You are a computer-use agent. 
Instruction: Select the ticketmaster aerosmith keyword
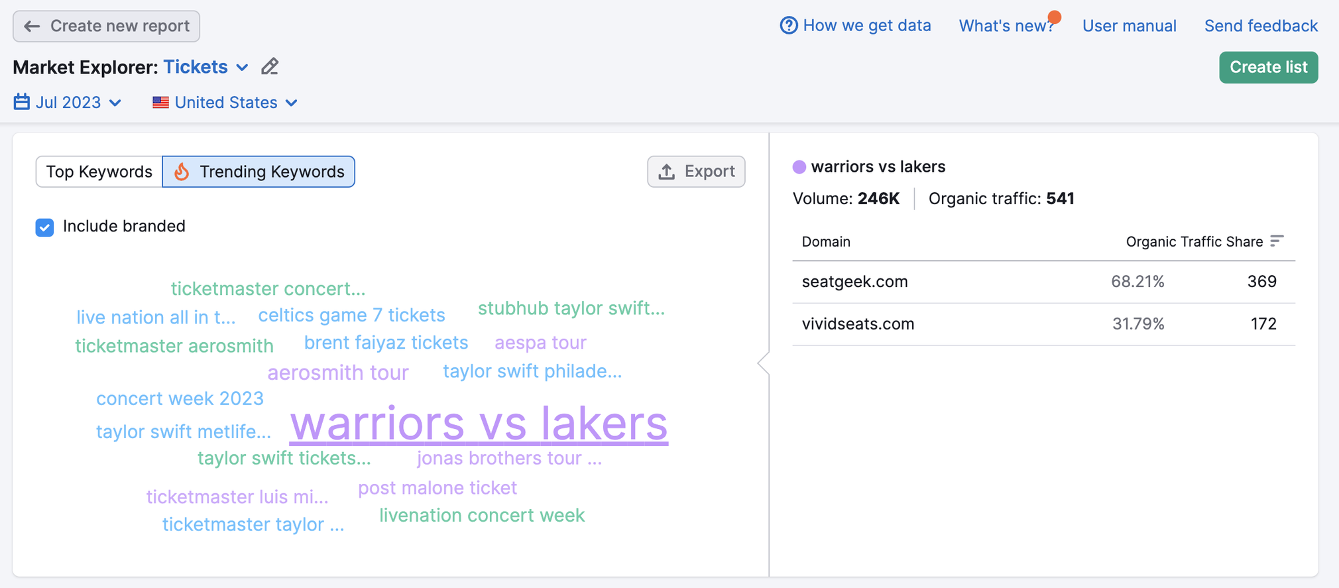[x=174, y=346]
